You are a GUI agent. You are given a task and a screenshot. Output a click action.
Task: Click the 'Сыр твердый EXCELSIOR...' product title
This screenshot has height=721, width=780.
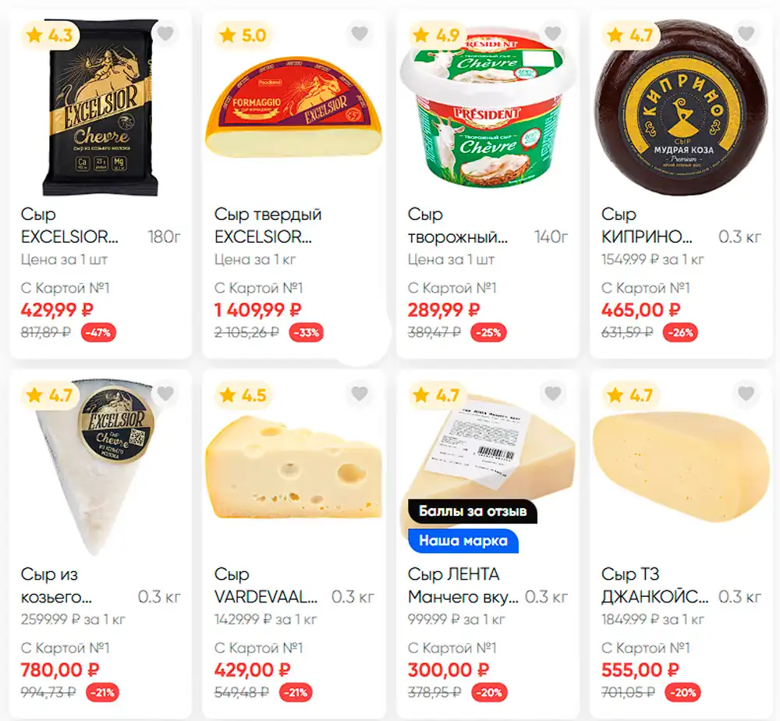[x=268, y=226]
